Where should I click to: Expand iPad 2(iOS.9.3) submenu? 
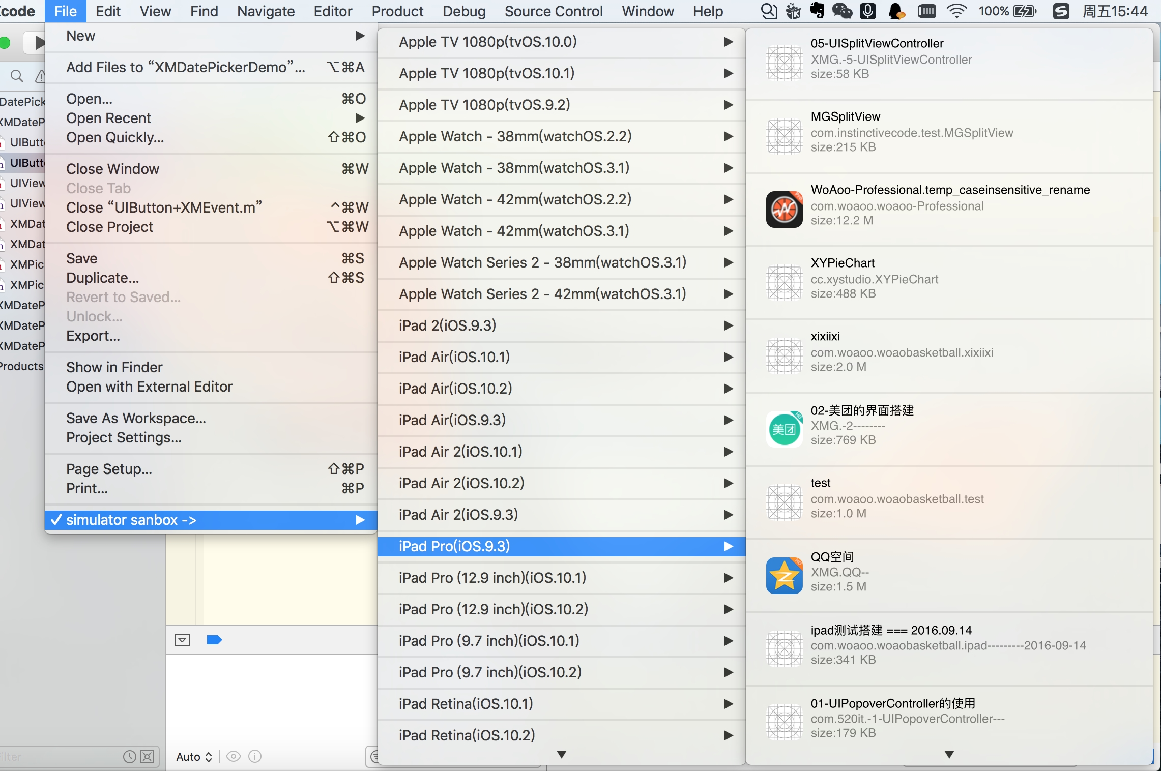click(x=561, y=325)
